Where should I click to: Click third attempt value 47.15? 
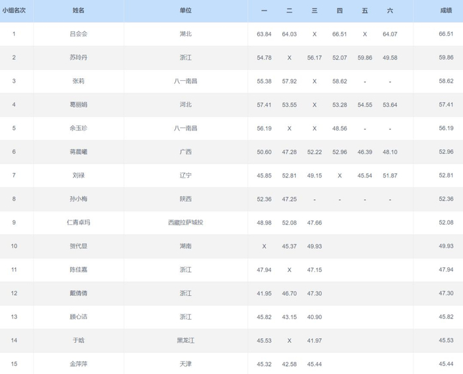(x=314, y=270)
